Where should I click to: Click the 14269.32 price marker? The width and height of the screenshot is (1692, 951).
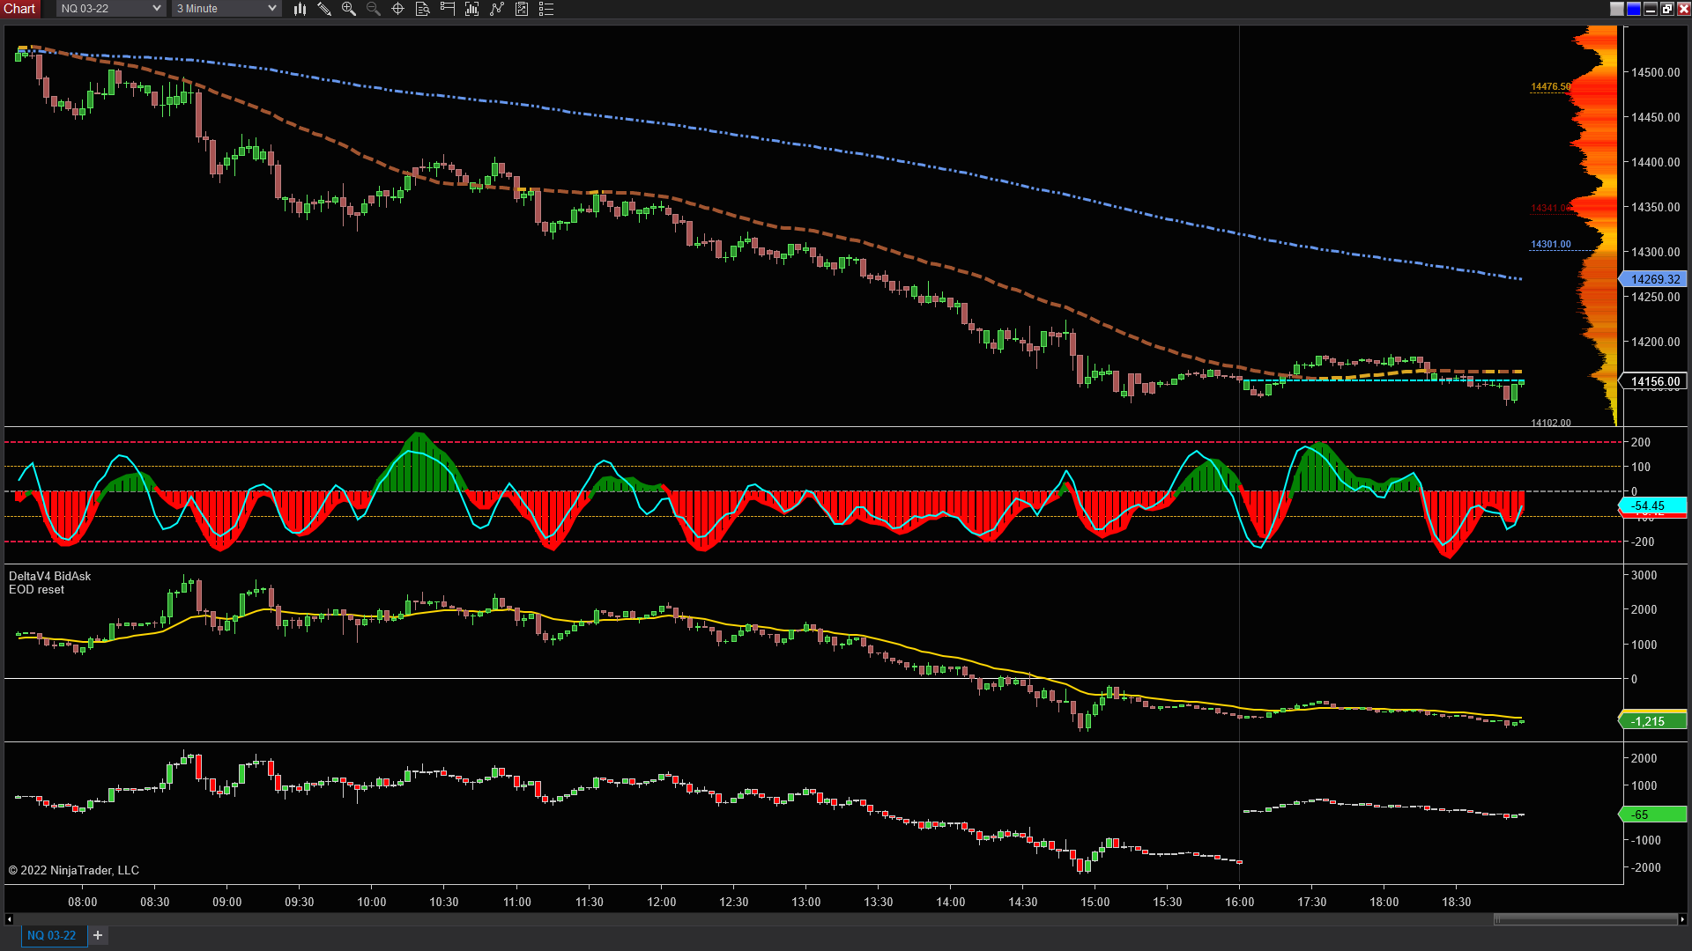pyautogui.click(x=1653, y=279)
